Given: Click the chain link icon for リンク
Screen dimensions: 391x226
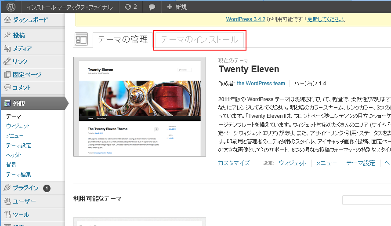Looking at the screenshot, I should [x=7, y=62].
